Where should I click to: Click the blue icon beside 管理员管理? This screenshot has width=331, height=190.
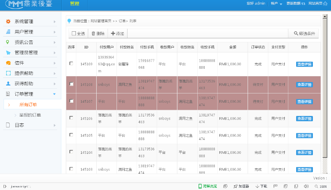click(8, 52)
